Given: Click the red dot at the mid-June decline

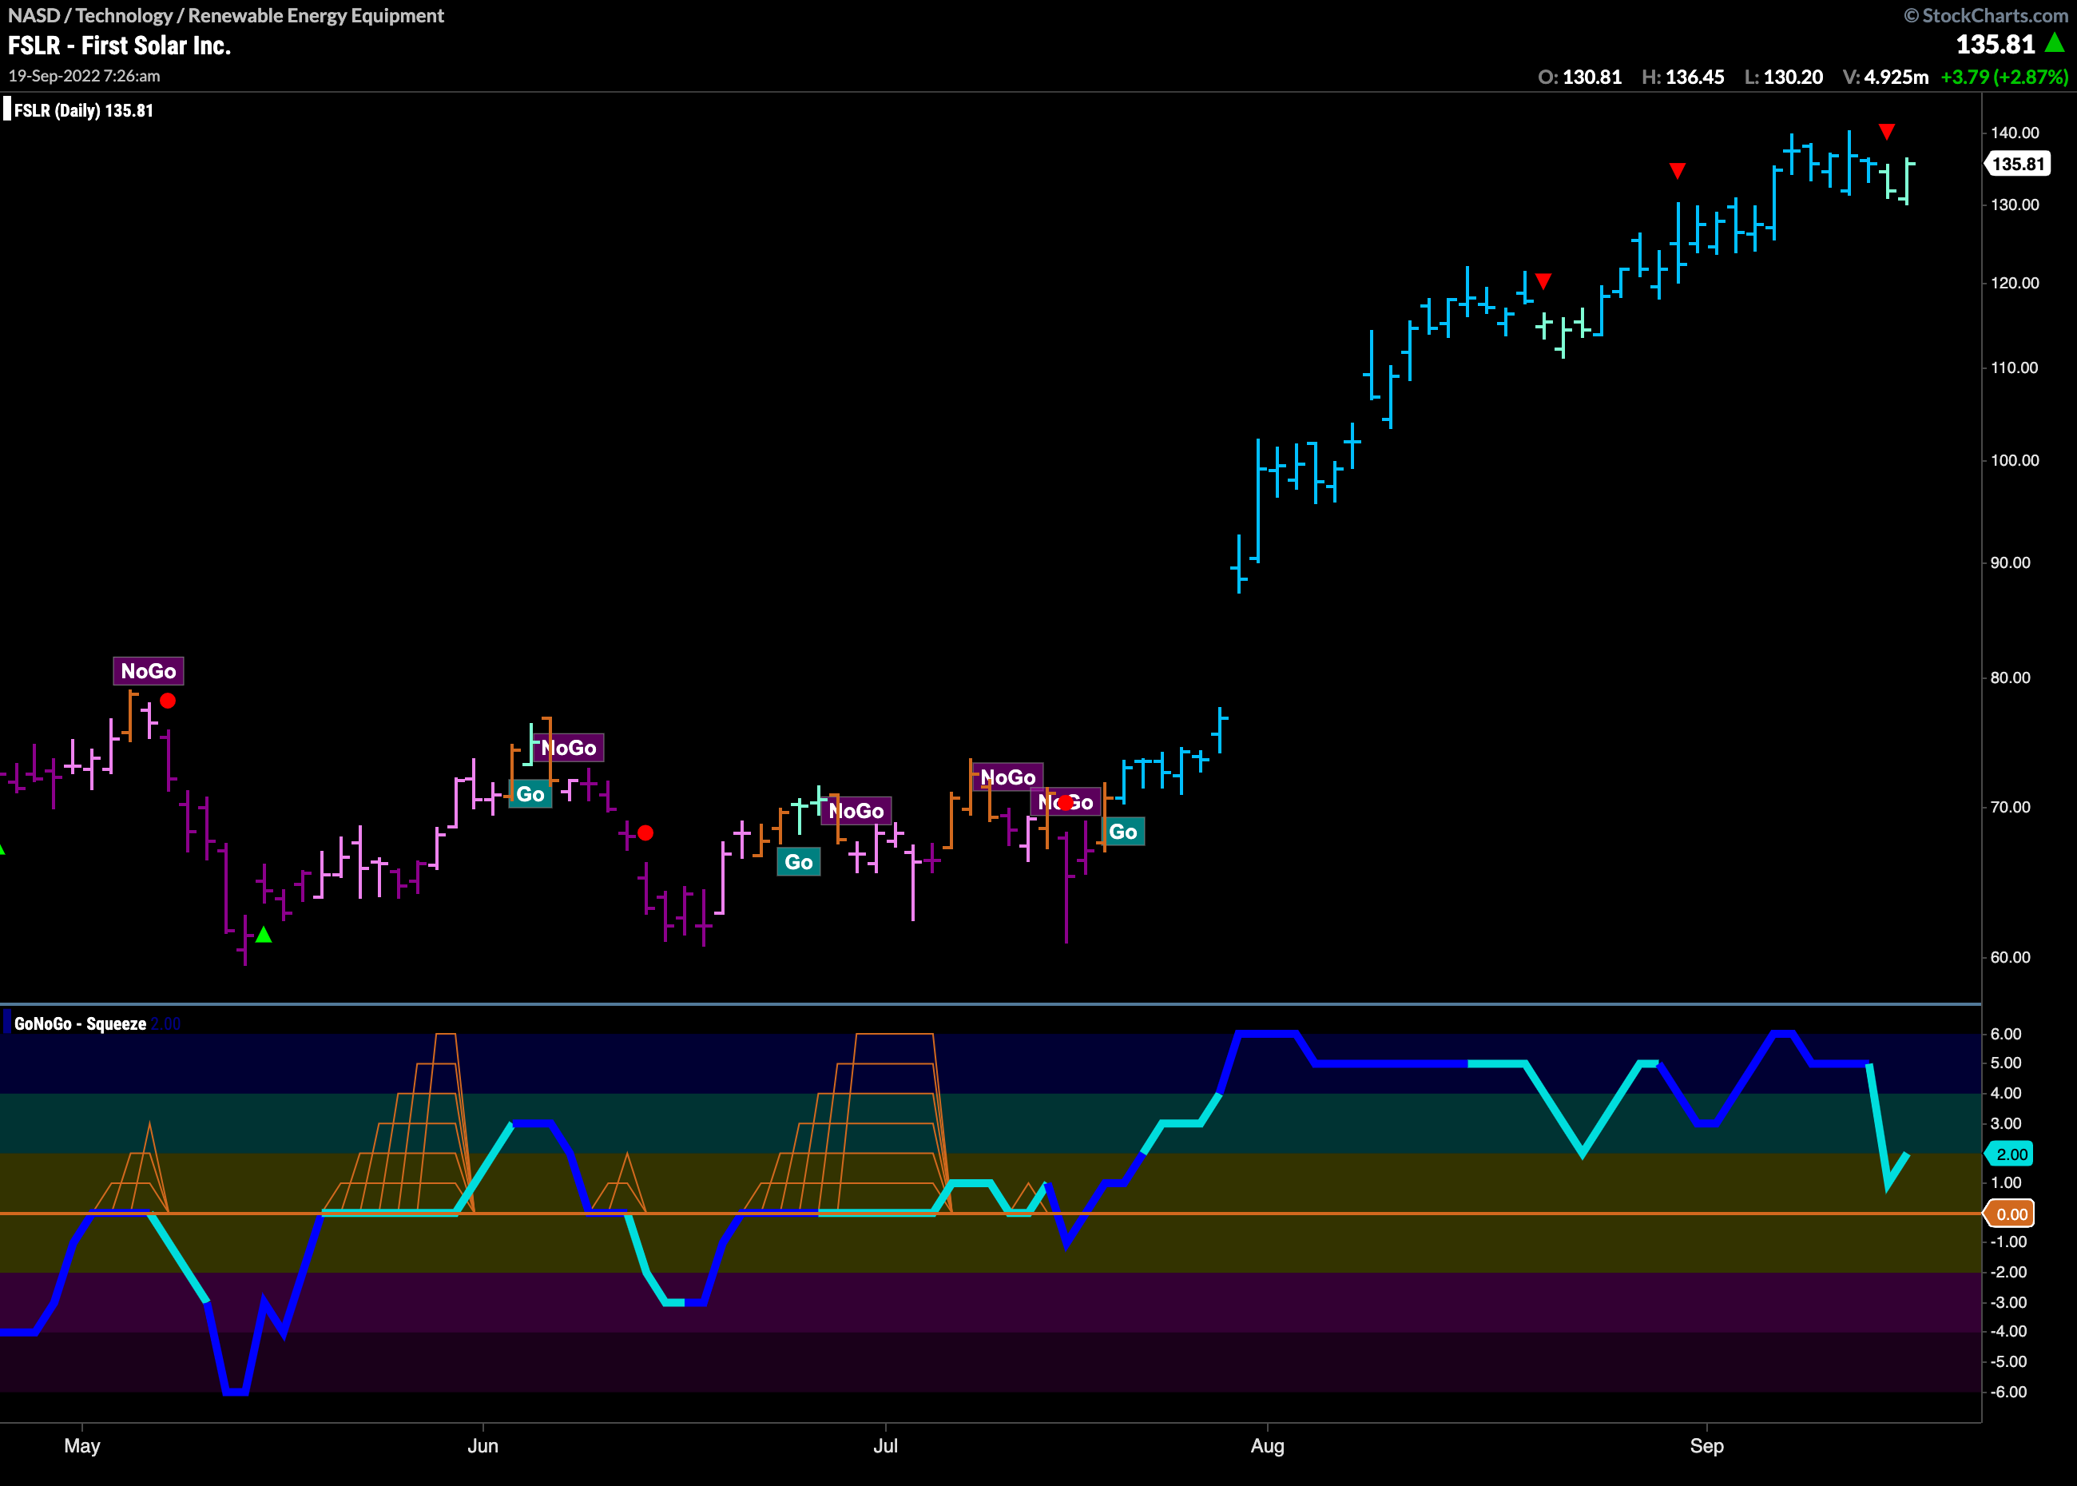Looking at the screenshot, I should coord(645,832).
